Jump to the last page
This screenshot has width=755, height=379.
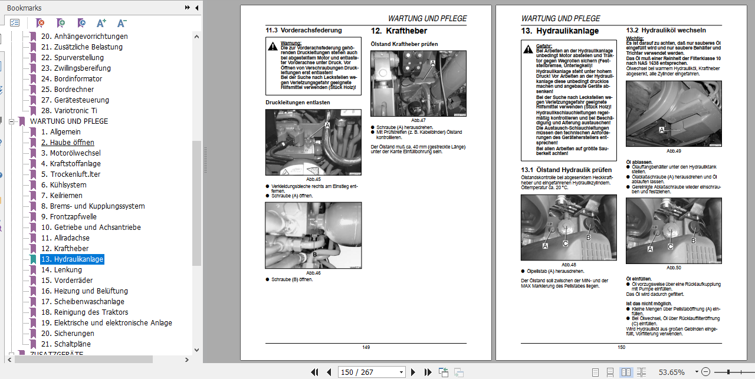pyautogui.click(x=428, y=372)
